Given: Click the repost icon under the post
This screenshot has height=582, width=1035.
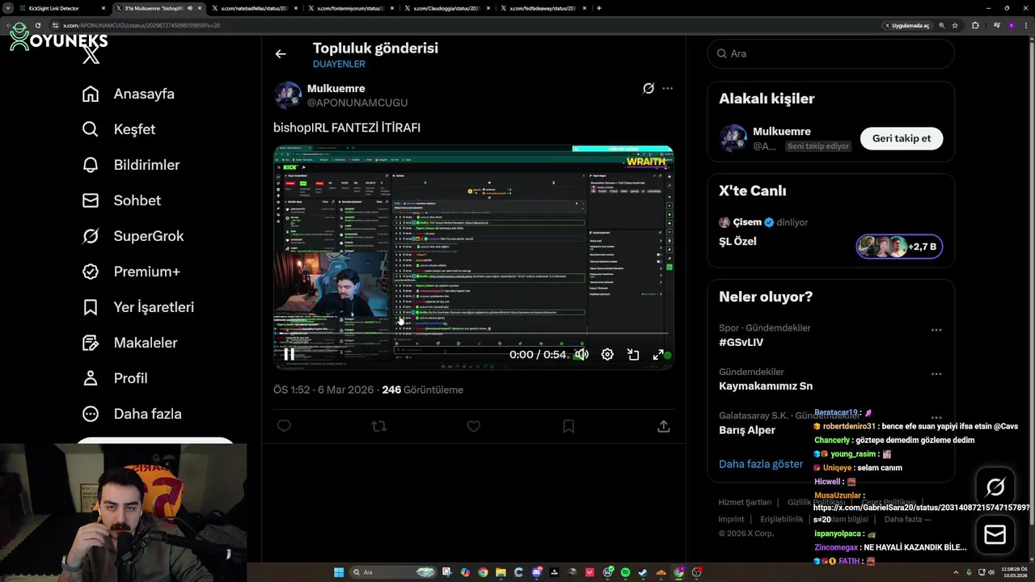Looking at the screenshot, I should coord(378,426).
